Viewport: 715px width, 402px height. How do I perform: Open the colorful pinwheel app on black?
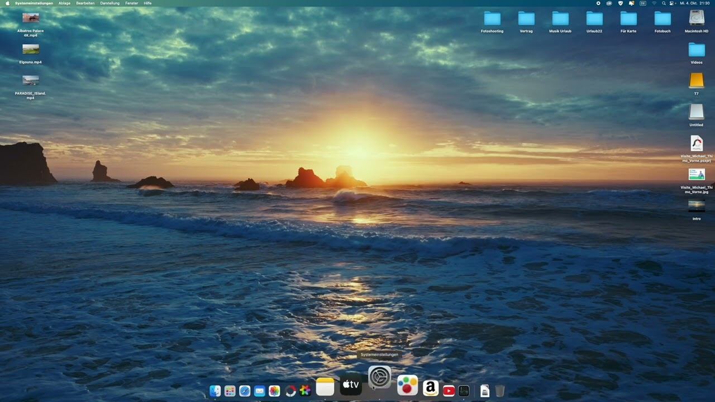coord(305,391)
